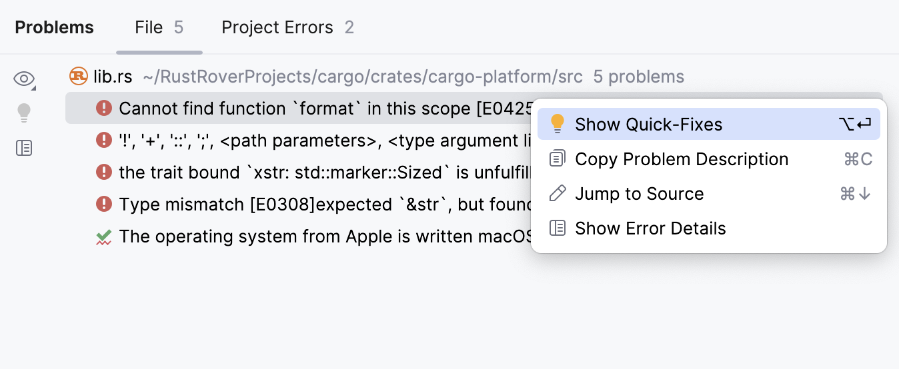Click the grey lightbulb quick-fix sidebar icon
Viewport: 899px width, 369px height.
[x=24, y=113]
